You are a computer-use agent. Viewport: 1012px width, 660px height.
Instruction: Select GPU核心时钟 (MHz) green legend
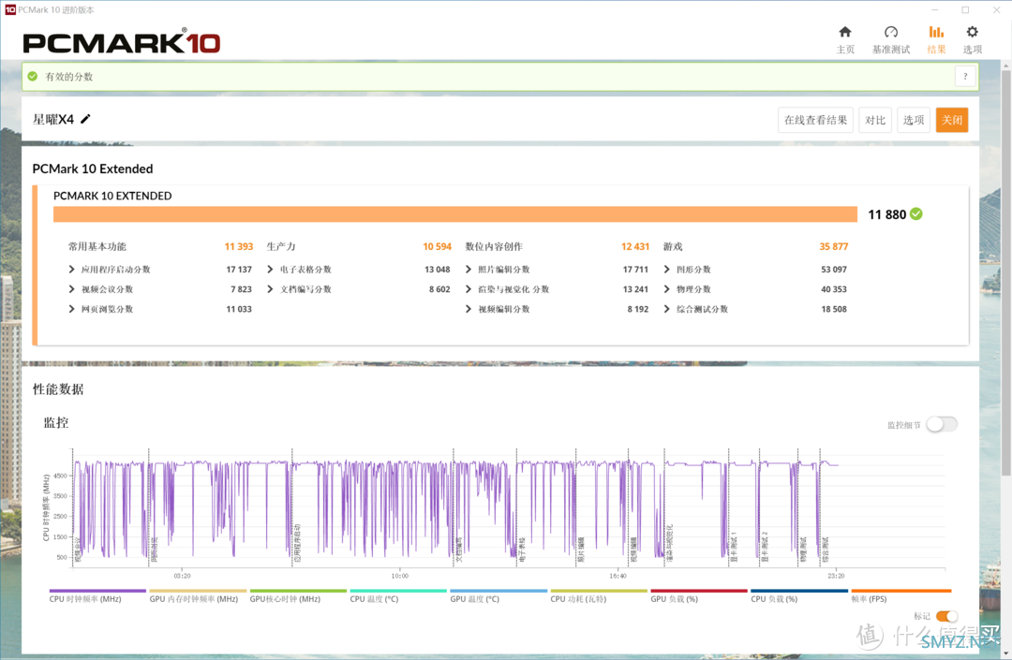click(x=298, y=596)
